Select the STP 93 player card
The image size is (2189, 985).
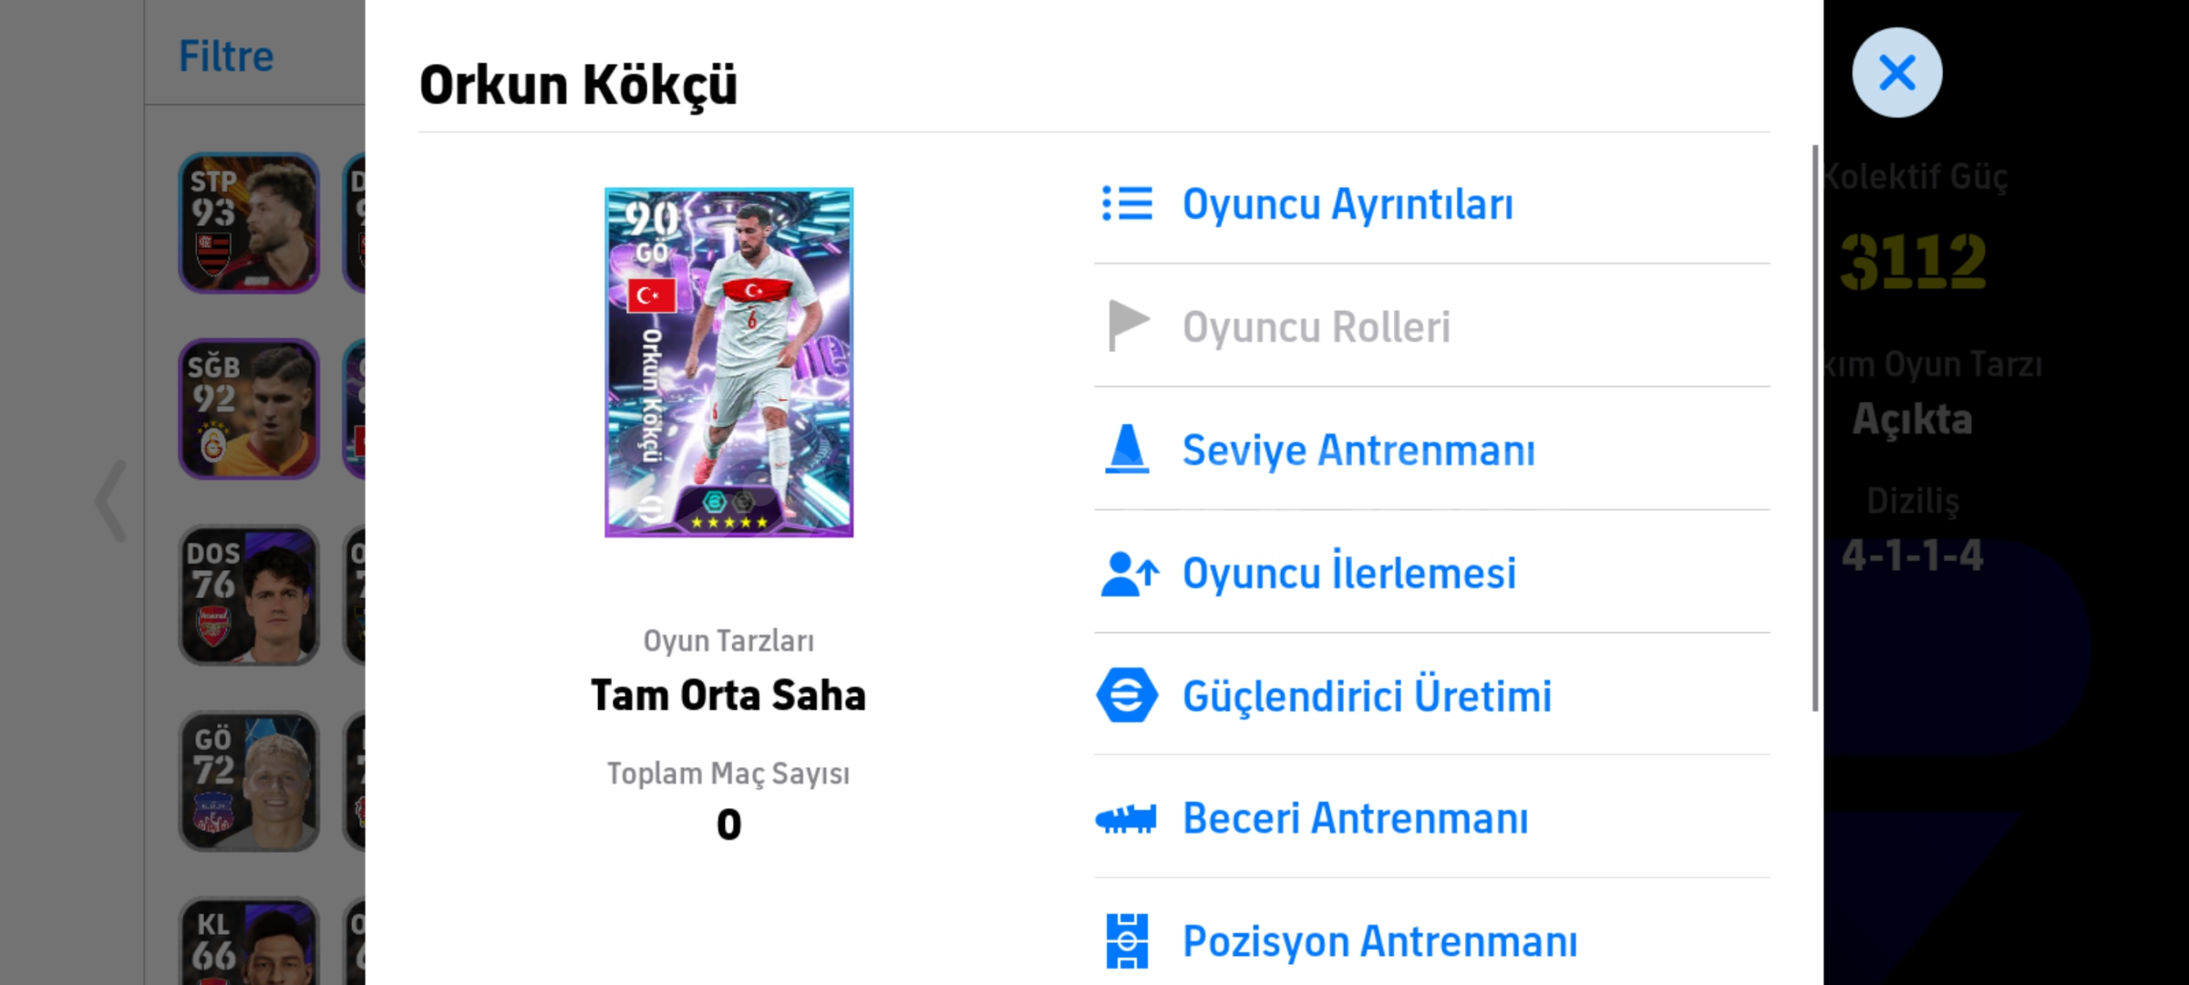[x=249, y=223]
